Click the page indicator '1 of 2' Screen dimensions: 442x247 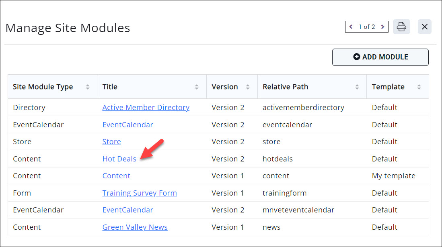pyautogui.click(x=366, y=27)
